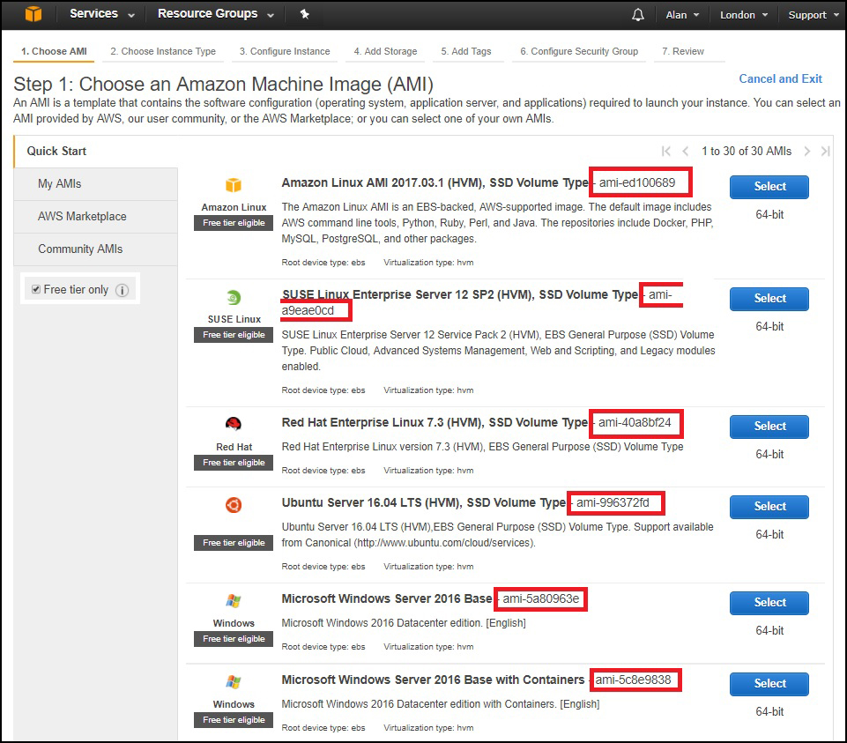Switch to 4. Add Storage tab
This screenshot has height=743, width=847.
point(386,51)
